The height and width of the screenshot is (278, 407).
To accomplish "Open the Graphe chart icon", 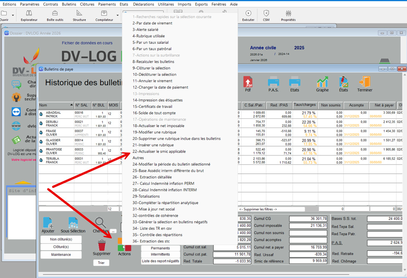I will click(322, 82).
